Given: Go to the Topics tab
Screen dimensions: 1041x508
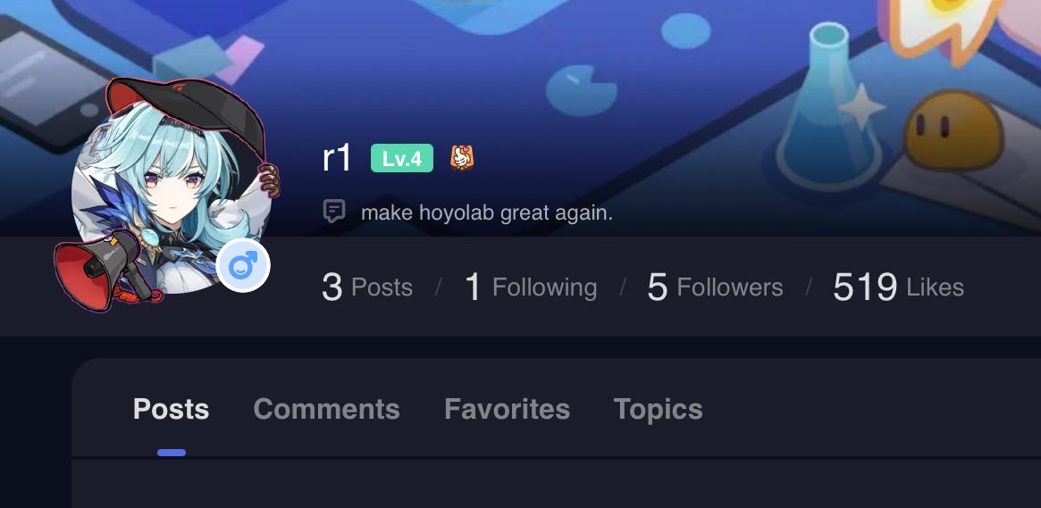Looking at the screenshot, I should click(658, 409).
